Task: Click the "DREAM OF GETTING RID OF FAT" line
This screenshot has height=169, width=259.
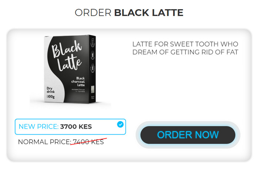Action: (185, 52)
